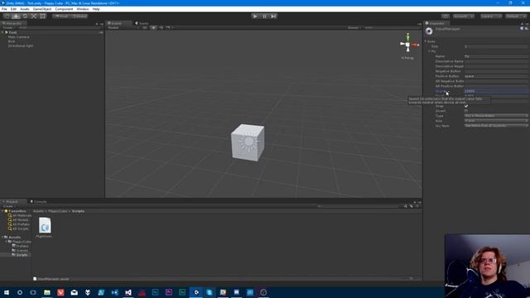Click the Gravity value field
The width and height of the screenshot is (530, 298).
pyautogui.click(x=497, y=91)
